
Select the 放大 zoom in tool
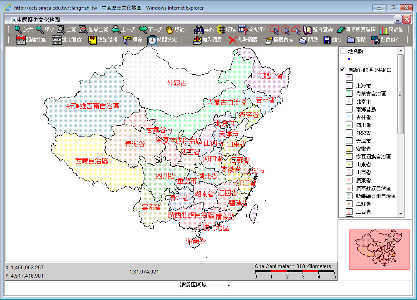click(x=23, y=29)
